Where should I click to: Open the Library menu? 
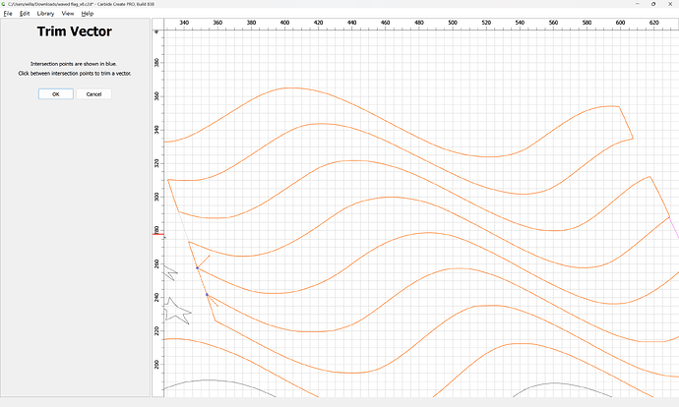pyautogui.click(x=45, y=14)
